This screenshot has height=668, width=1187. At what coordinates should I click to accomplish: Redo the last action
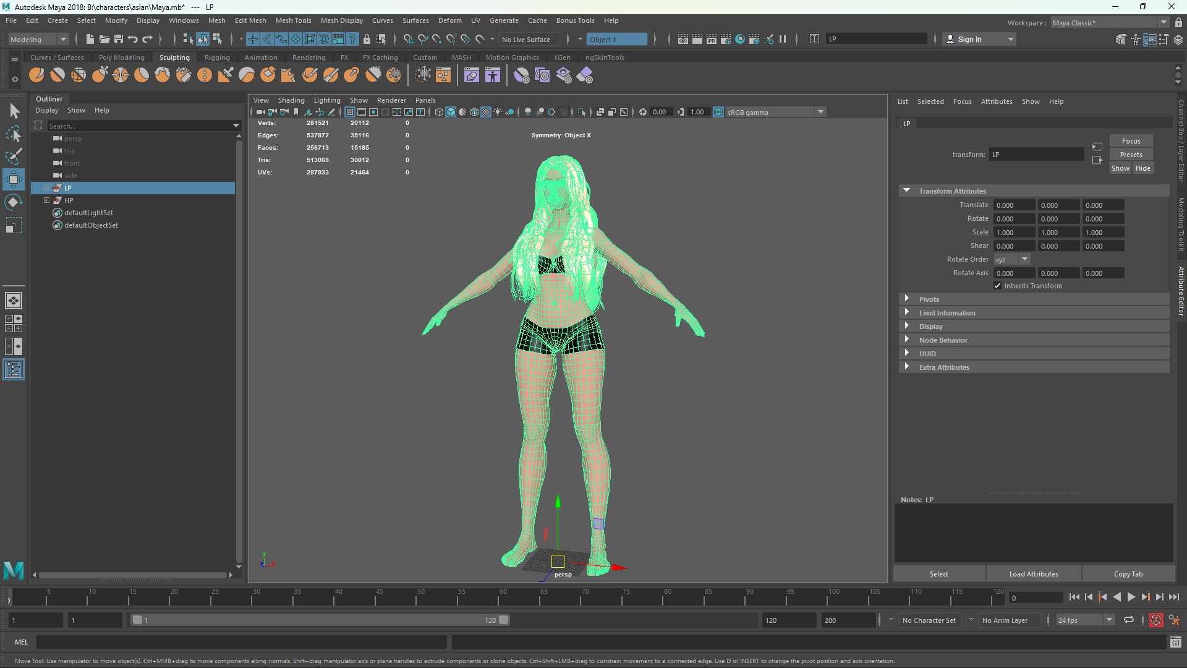click(147, 39)
